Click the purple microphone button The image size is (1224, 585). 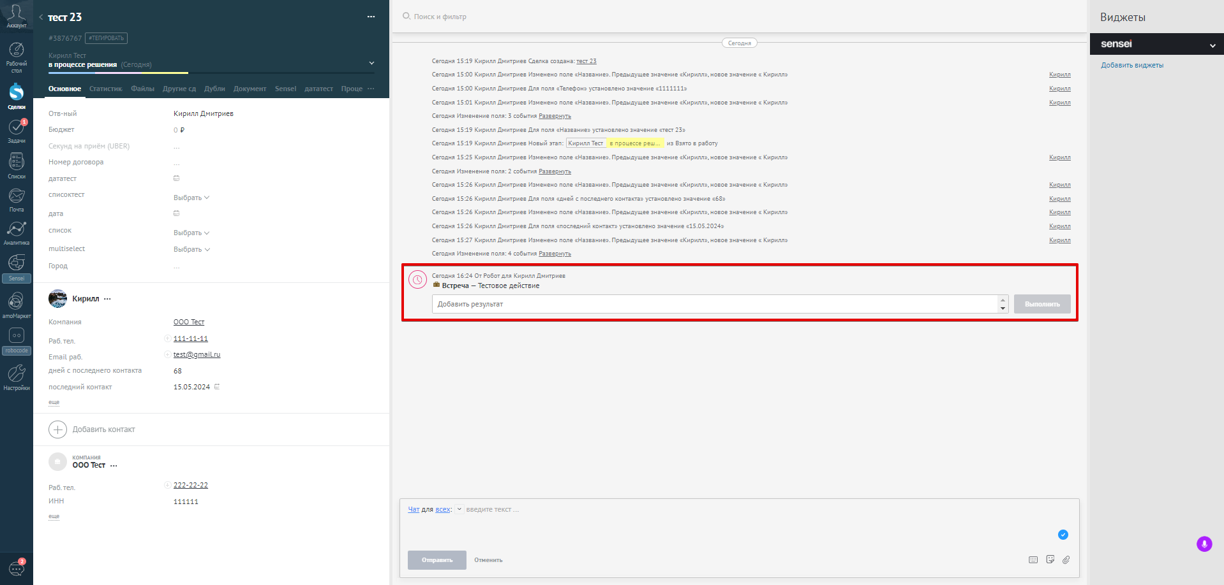(x=1204, y=544)
